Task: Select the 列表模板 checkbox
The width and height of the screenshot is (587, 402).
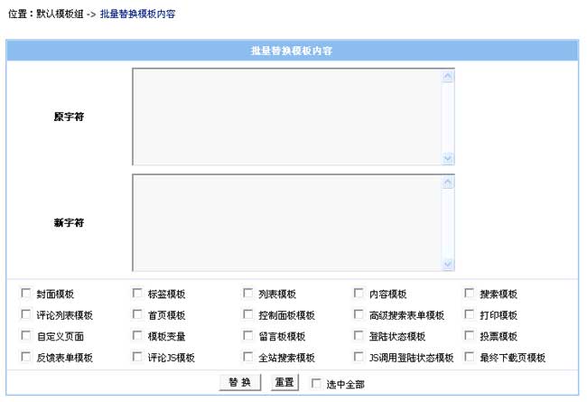Action: point(248,294)
